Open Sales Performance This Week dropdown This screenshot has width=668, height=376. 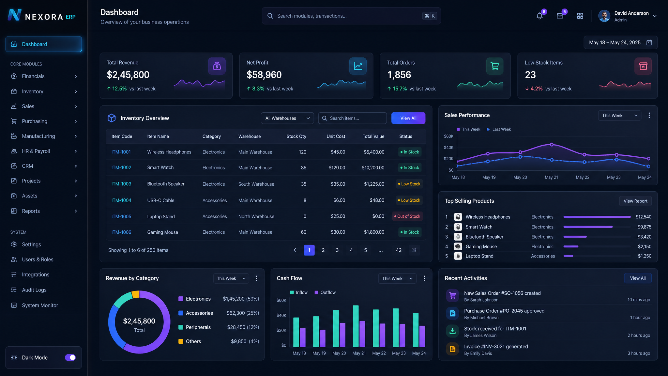(619, 116)
